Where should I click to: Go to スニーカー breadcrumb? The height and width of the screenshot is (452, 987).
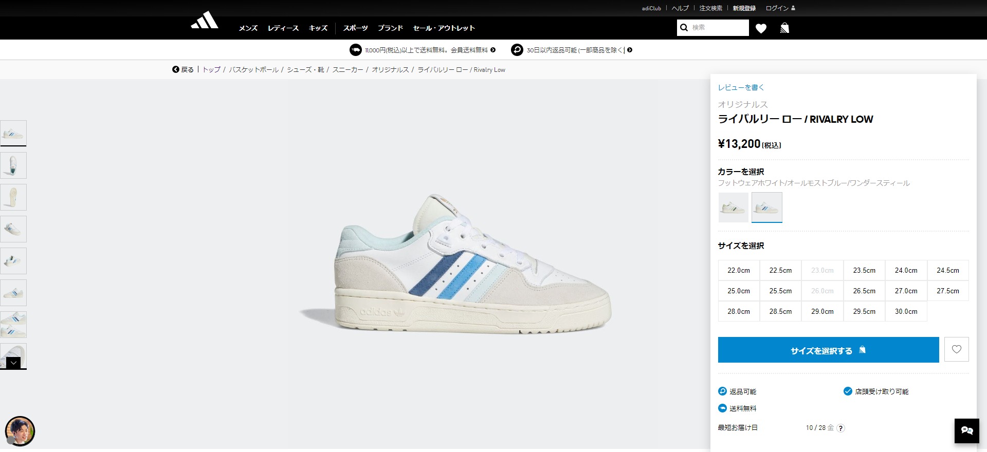(x=348, y=69)
